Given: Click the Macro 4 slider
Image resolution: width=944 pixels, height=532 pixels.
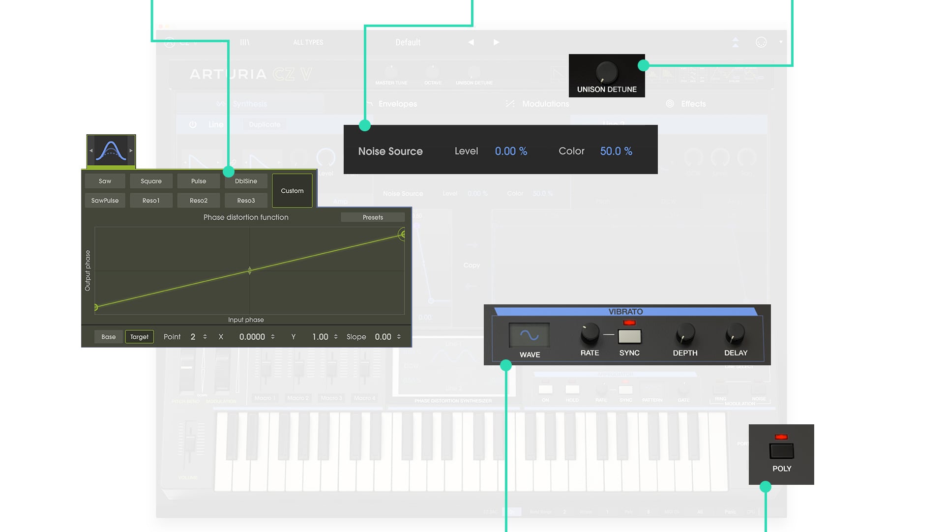Looking at the screenshot, I should point(364,369).
